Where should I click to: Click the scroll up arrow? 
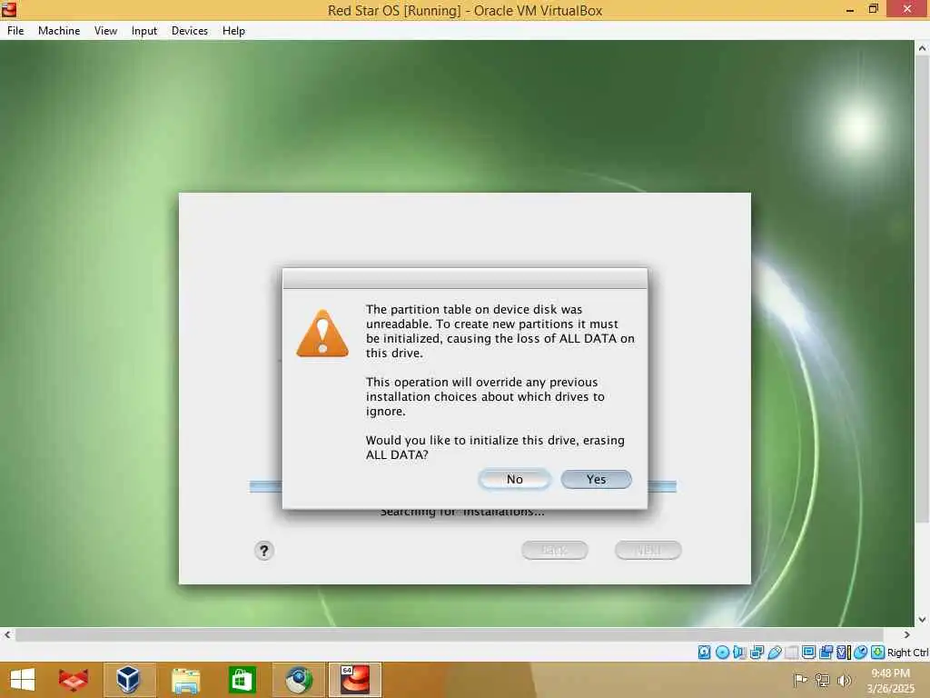click(x=922, y=48)
